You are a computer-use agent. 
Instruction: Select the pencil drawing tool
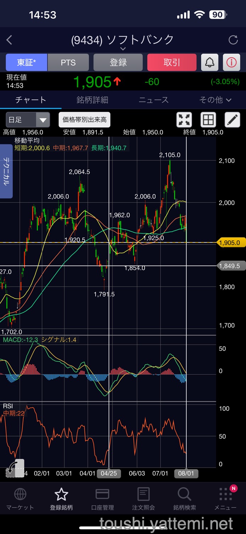[232, 120]
